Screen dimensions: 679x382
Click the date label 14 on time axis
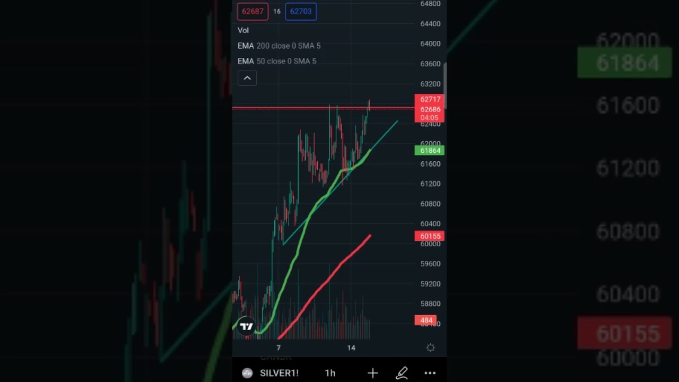click(x=351, y=348)
